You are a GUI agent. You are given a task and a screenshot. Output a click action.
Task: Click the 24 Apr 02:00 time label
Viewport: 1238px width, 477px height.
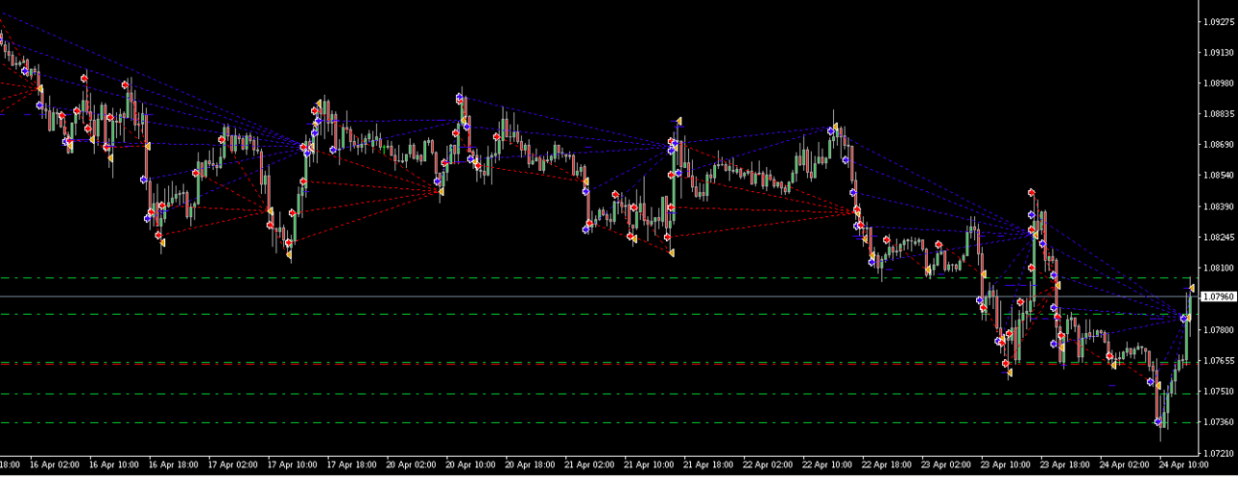[x=1126, y=465]
